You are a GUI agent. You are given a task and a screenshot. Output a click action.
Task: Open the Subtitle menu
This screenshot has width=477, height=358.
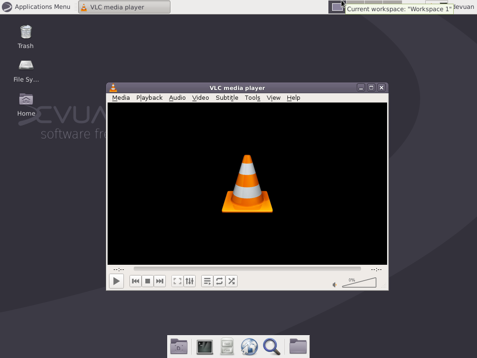click(x=227, y=98)
